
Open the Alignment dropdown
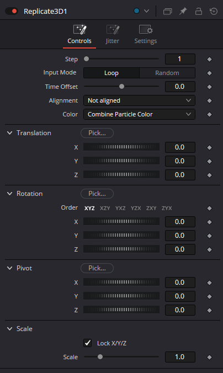coord(139,100)
